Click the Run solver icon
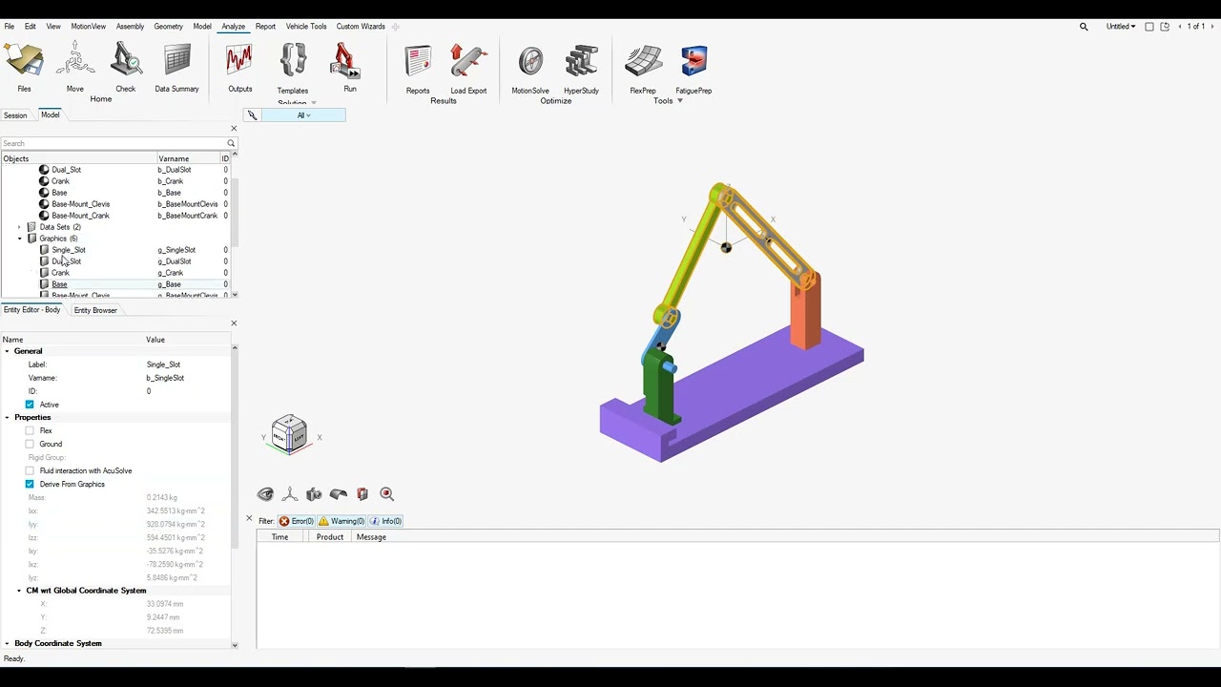This screenshot has width=1221, height=687. 347,62
